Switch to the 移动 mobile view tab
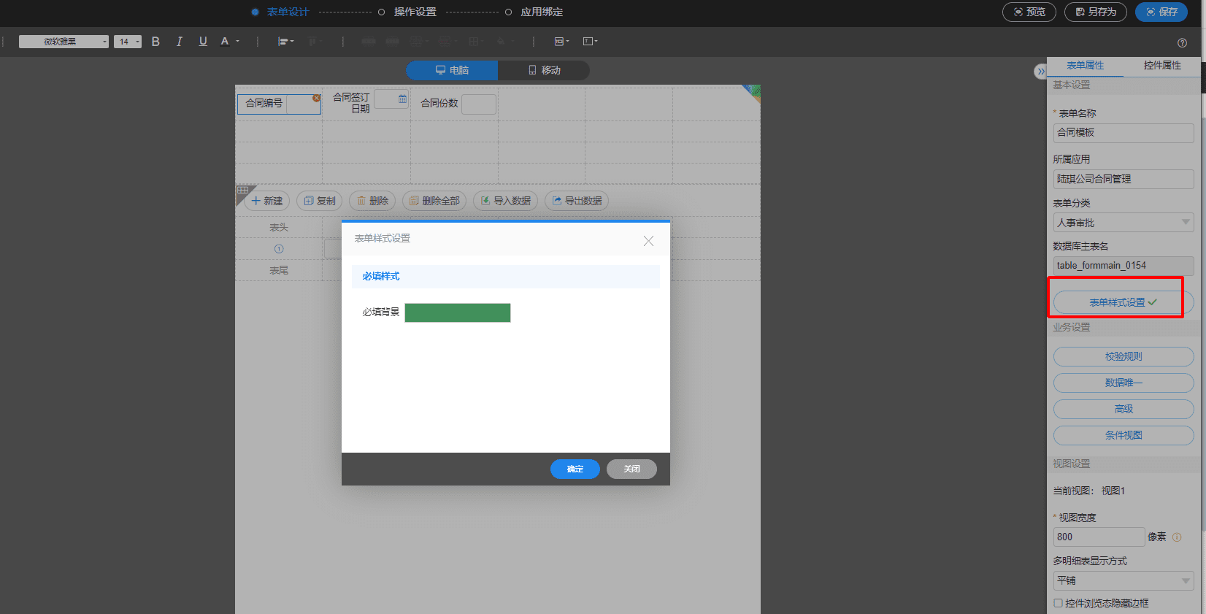This screenshot has width=1206, height=614. [544, 70]
